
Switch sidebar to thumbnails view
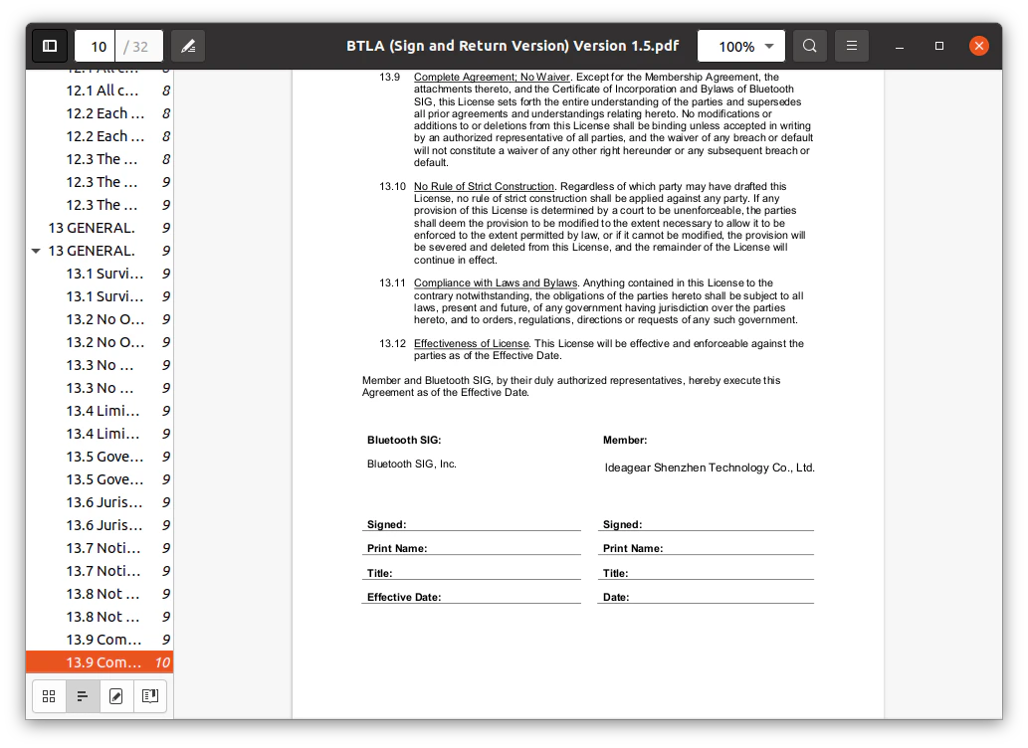pyautogui.click(x=49, y=695)
